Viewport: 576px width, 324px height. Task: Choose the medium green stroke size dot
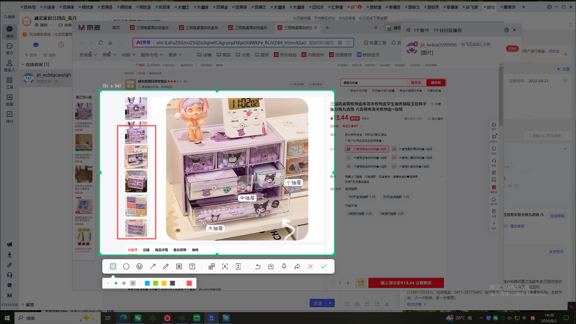click(x=116, y=283)
